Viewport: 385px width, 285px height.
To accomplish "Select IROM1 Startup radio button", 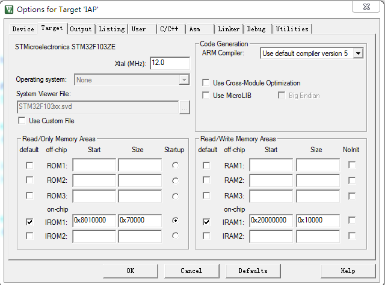I will tap(175, 221).
